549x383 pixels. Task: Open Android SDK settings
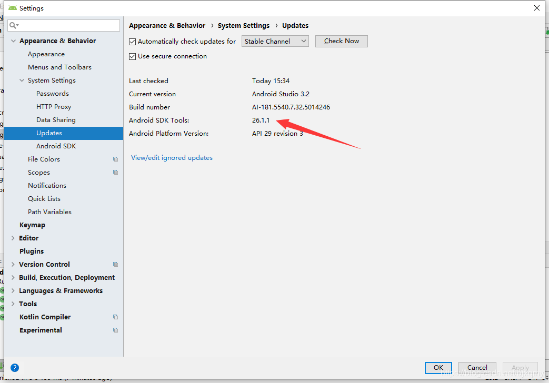tap(56, 146)
